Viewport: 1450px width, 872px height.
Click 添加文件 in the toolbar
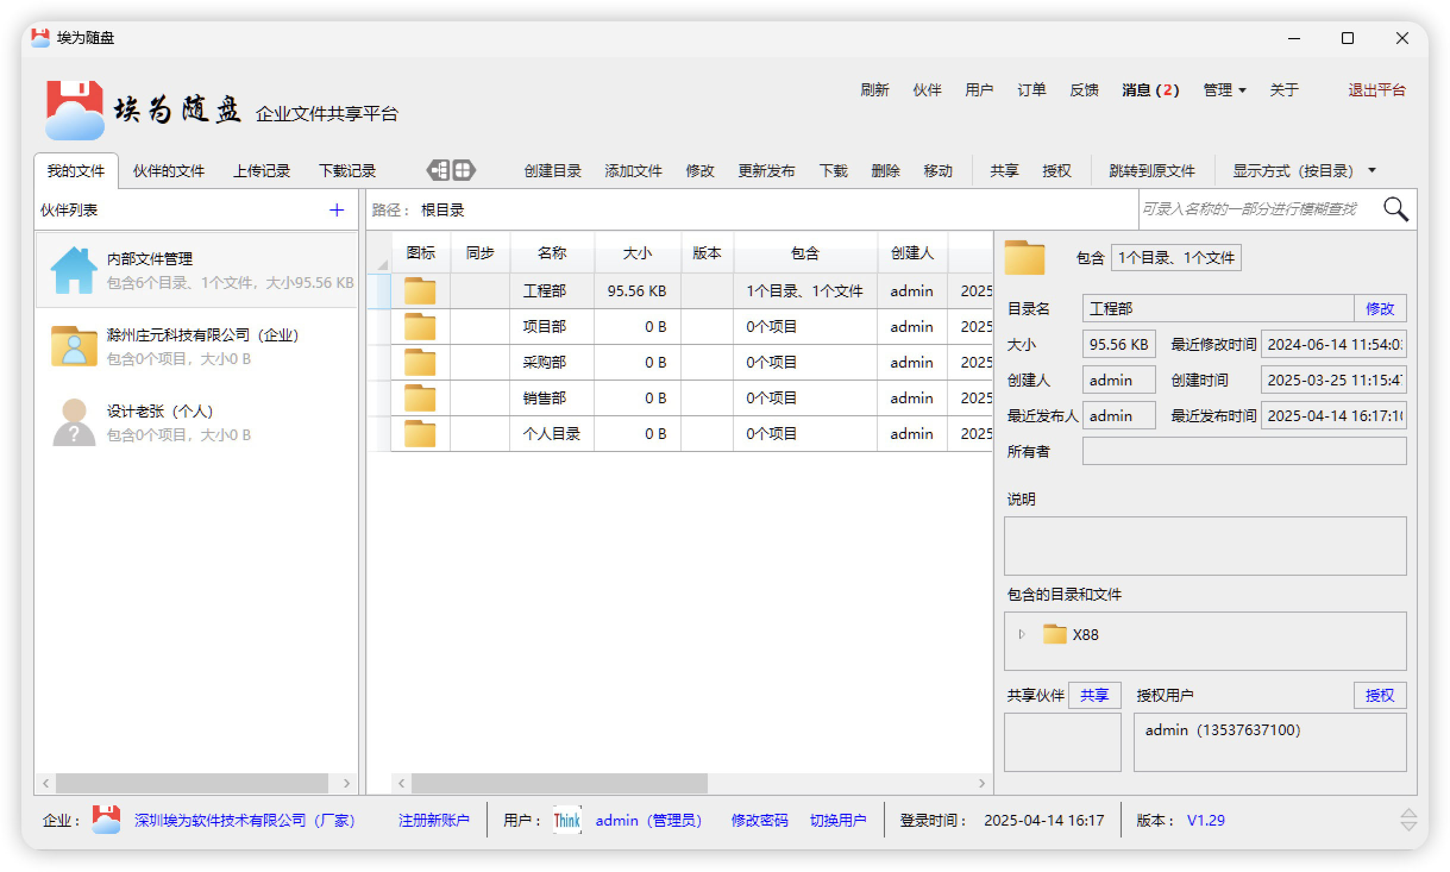633,171
